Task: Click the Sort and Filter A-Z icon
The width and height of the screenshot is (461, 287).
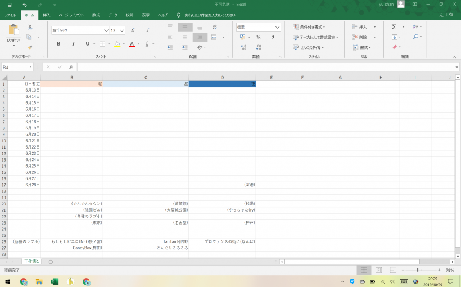Action: pyautogui.click(x=415, y=27)
